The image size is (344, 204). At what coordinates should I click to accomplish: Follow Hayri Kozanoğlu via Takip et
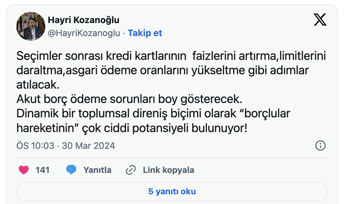[145, 33]
